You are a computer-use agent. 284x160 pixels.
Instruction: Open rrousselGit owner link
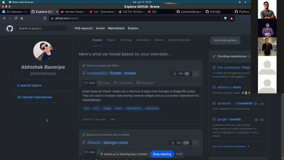[x=97, y=73]
